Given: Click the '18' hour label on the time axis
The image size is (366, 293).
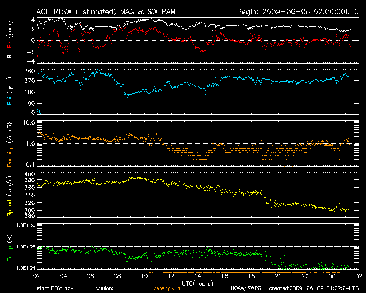Looking at the screenshot, I should click(x=252, y=276).
